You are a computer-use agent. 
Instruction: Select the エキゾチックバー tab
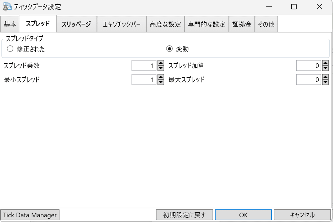(x=121, y=24)
